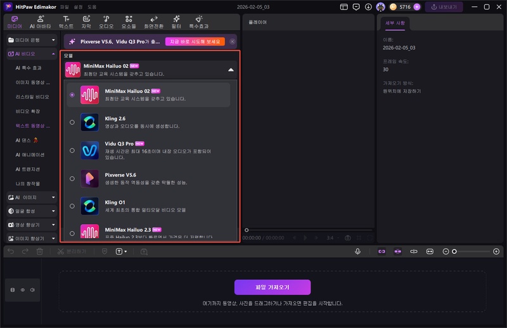This screenshot has height=328, width=507.
Task: Click the delete trash icon
Action: tap(39, 251)
